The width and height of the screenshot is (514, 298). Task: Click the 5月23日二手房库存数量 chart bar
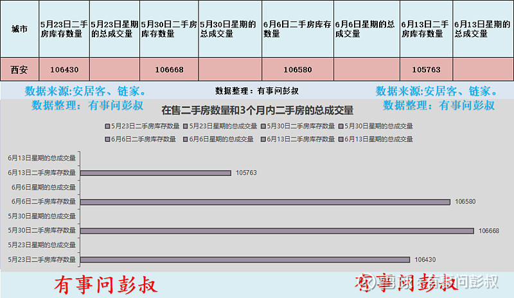(245, 259)
